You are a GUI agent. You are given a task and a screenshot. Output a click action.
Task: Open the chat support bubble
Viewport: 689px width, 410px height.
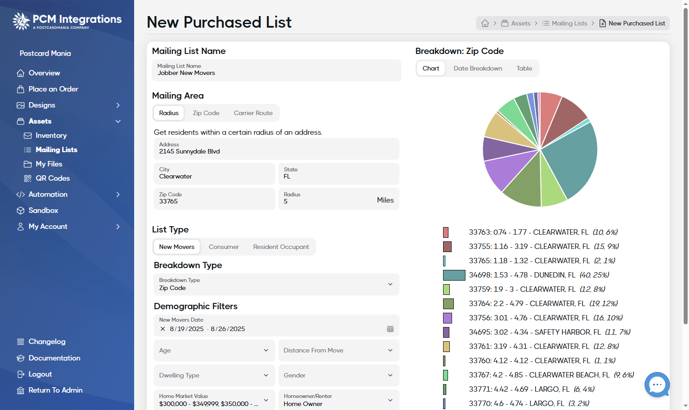click(657, 385)
